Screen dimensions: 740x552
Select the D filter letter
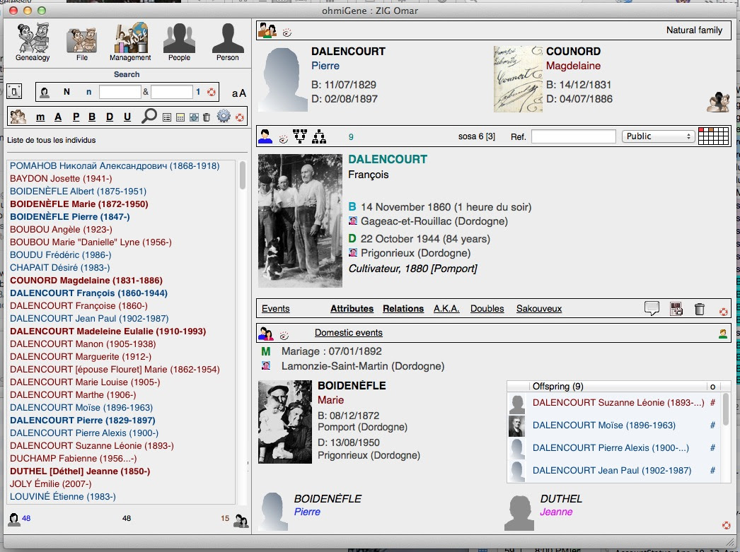coord(110,117)
